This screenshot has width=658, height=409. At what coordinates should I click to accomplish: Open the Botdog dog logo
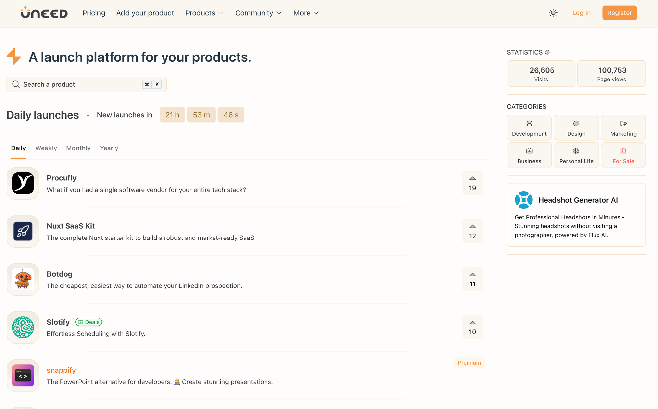click(23, 279)
